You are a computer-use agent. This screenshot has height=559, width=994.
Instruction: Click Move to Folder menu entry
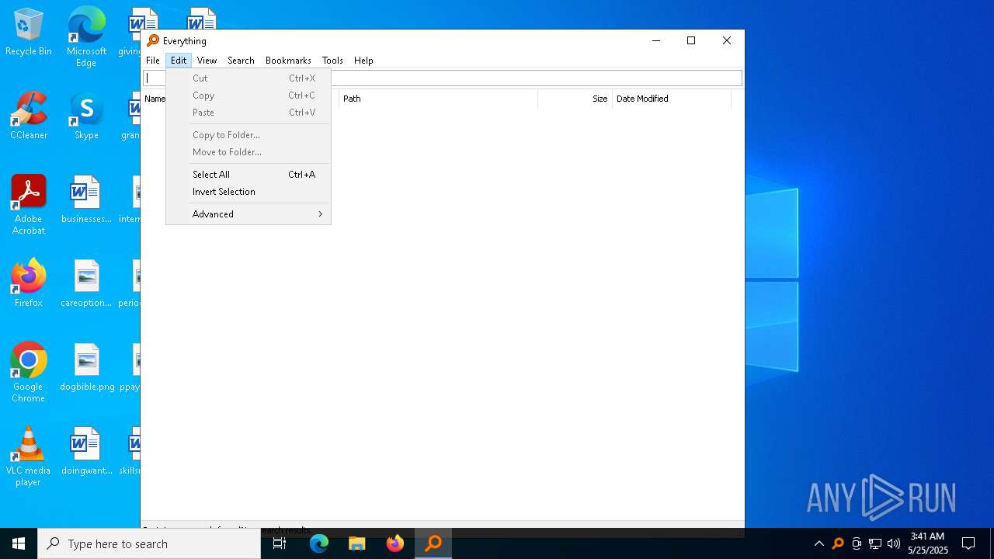tap(248, 152)
